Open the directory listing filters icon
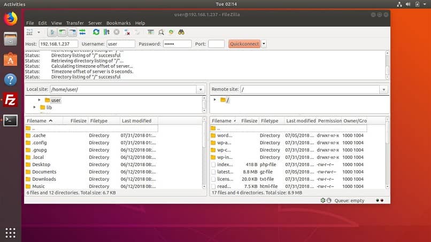Viewport: 431px width, 242px height. (151, 33)
